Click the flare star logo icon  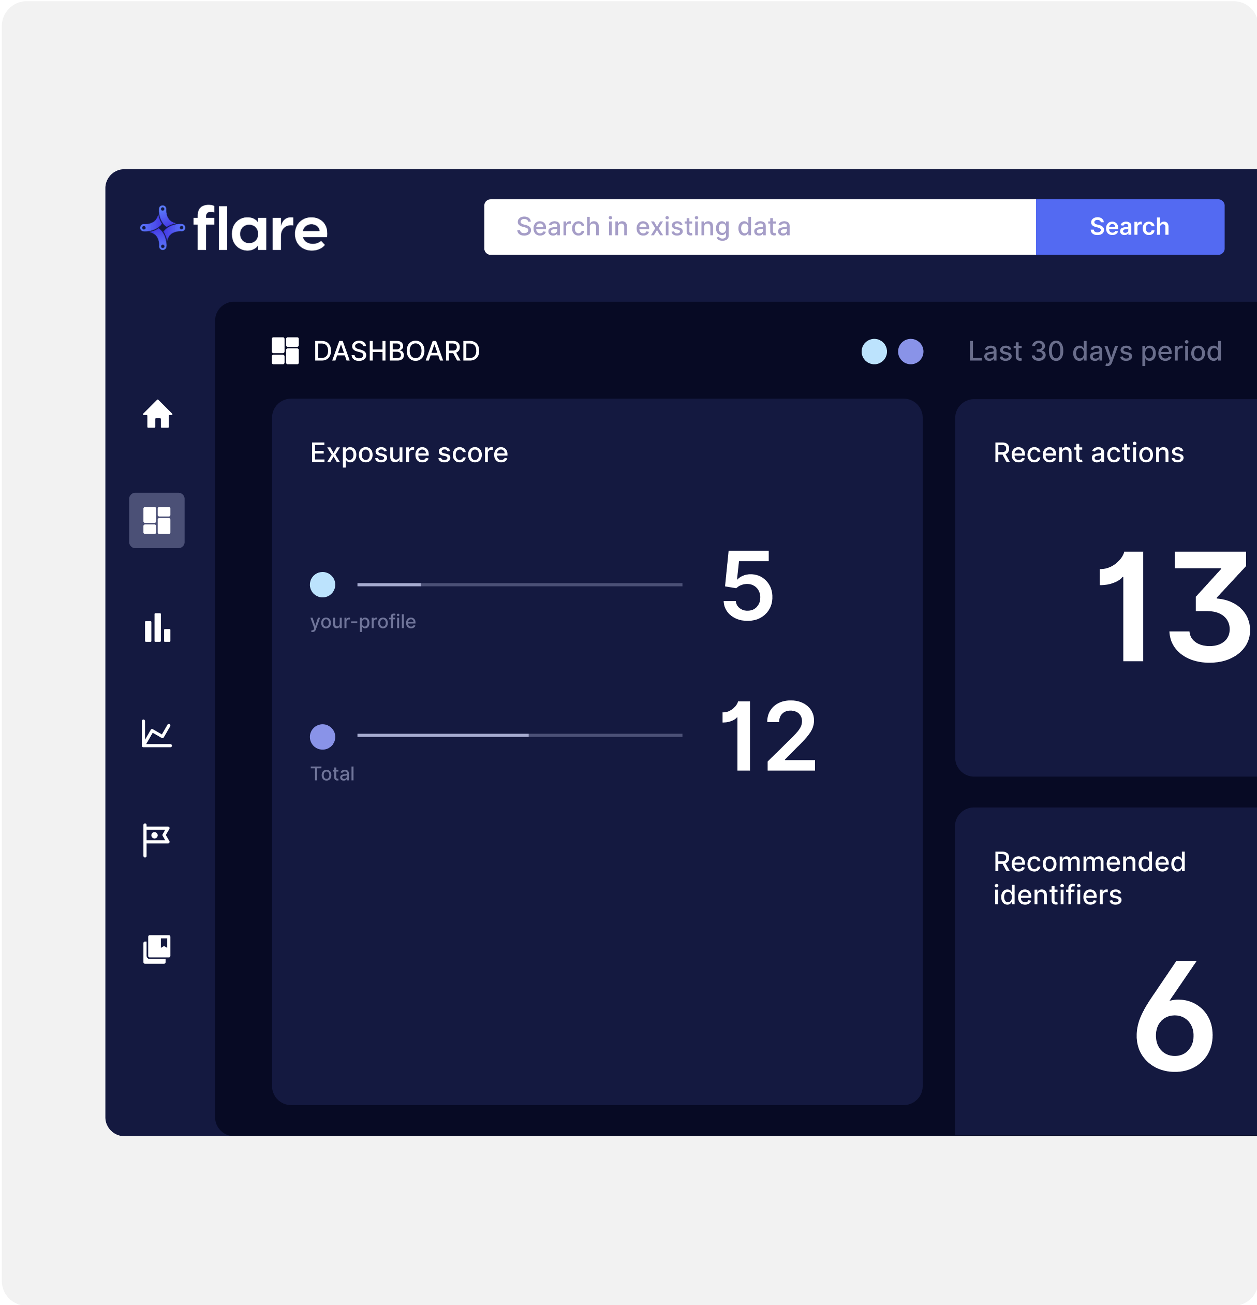pyautogui.click(x=162, y=228)
